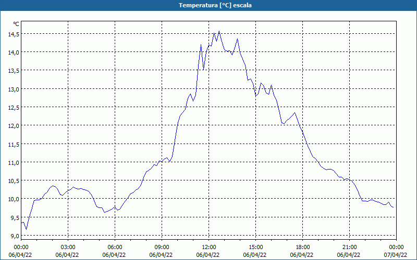Click the 09:00 time axis label
Image resolution: width=417 pixels, height=260 pixels.
[x=162, y=248]
